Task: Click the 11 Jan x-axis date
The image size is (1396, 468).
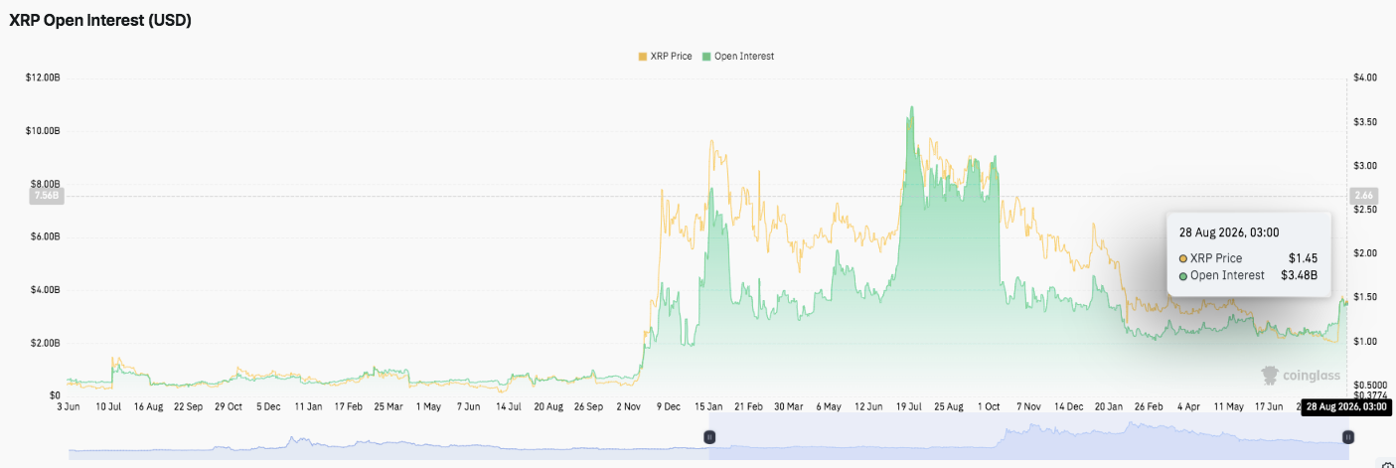Action: click(x=308, y=406)
